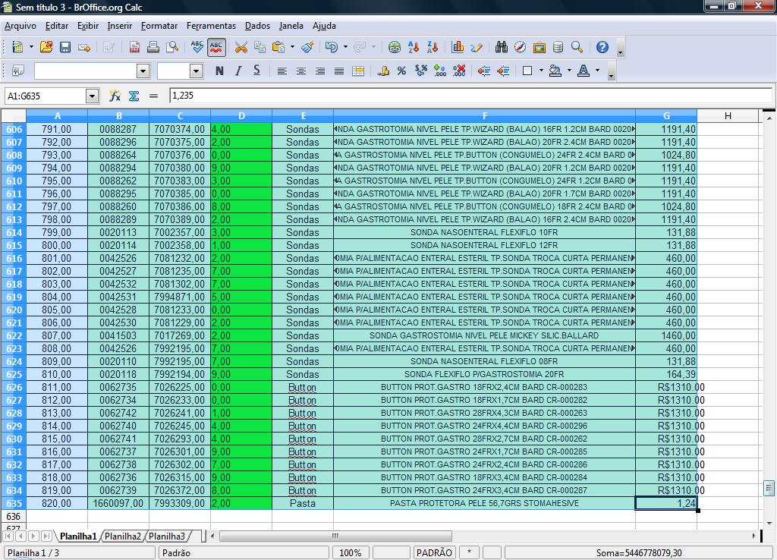Toggle underline formatting
The width and height of the screenshot is (777, 560).
(256, 71)
